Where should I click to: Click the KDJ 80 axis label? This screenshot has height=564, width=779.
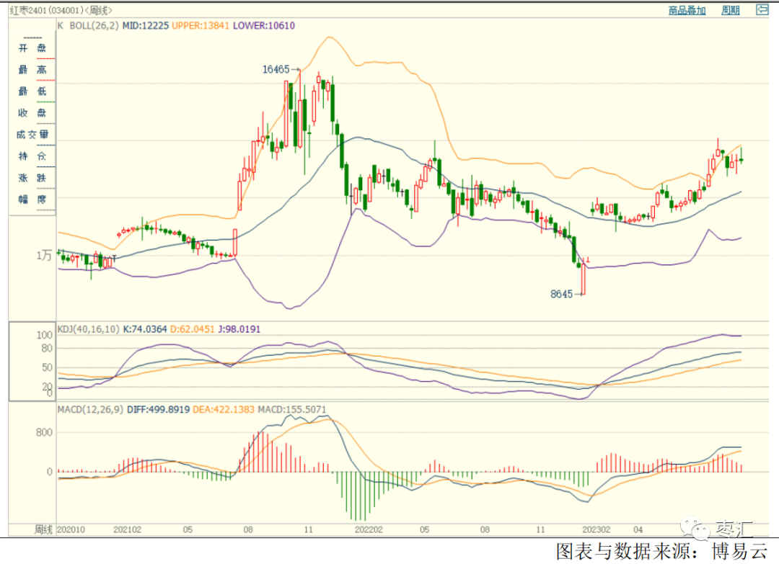click(x=47, y=348)
